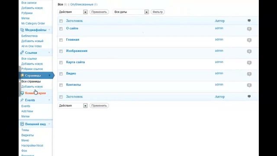
Task: Open Рубрики ссылок menu item
Action: pyautogui.click(x=32, y=69)
